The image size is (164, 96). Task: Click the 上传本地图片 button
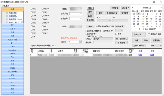139,46
